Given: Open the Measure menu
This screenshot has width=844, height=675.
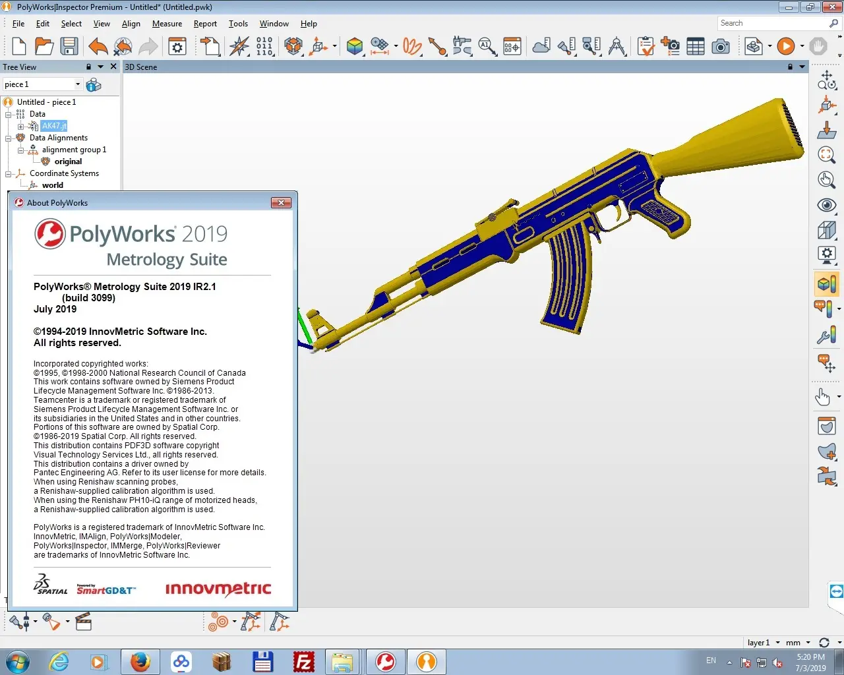Looking at the screenshot, I should pyautogui.click(x=167, y=24).
